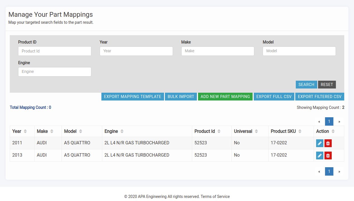
Task: Select page 1 in bottom pagination
Action: pyautogui.click(x=329, y=171)
